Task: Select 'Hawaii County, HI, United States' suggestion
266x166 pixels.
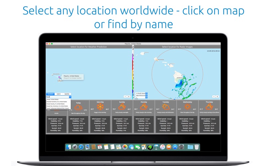Action: coord(59,104)
